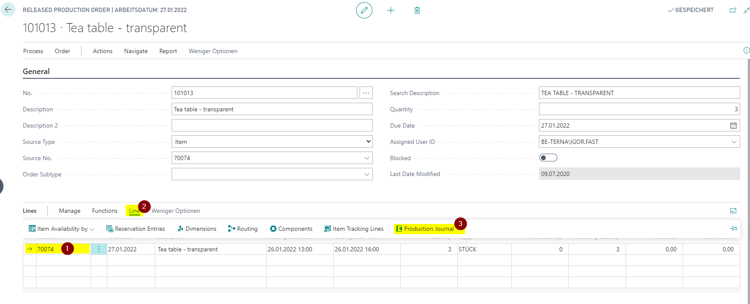Screen dimensions: 750x304
Task: Click the plus new record icon
Action: tap(391, 10)
